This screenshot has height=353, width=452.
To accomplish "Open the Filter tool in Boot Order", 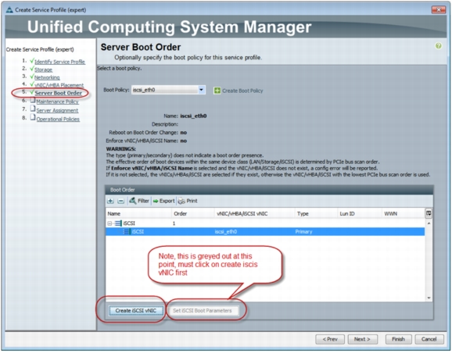I will [x=139, y=201].
